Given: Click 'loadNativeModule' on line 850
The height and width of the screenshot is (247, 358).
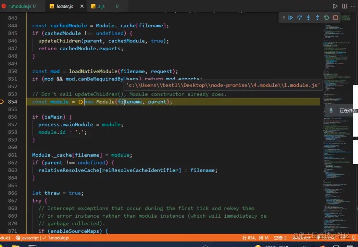Looking at the screenshot, I should [93, 71].
